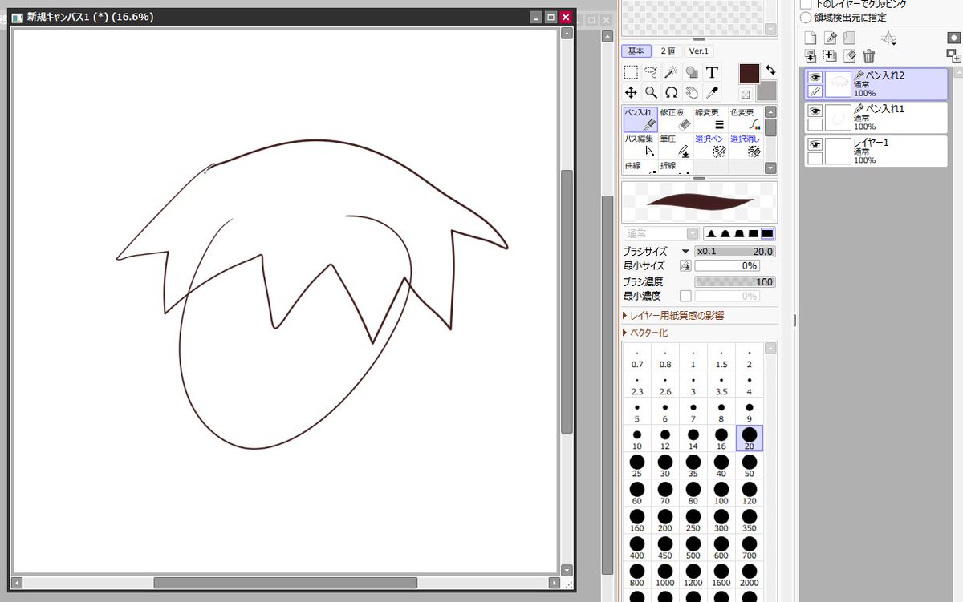Pick brush size 100 preset
963x602 pixels.
tap(721, 493)
